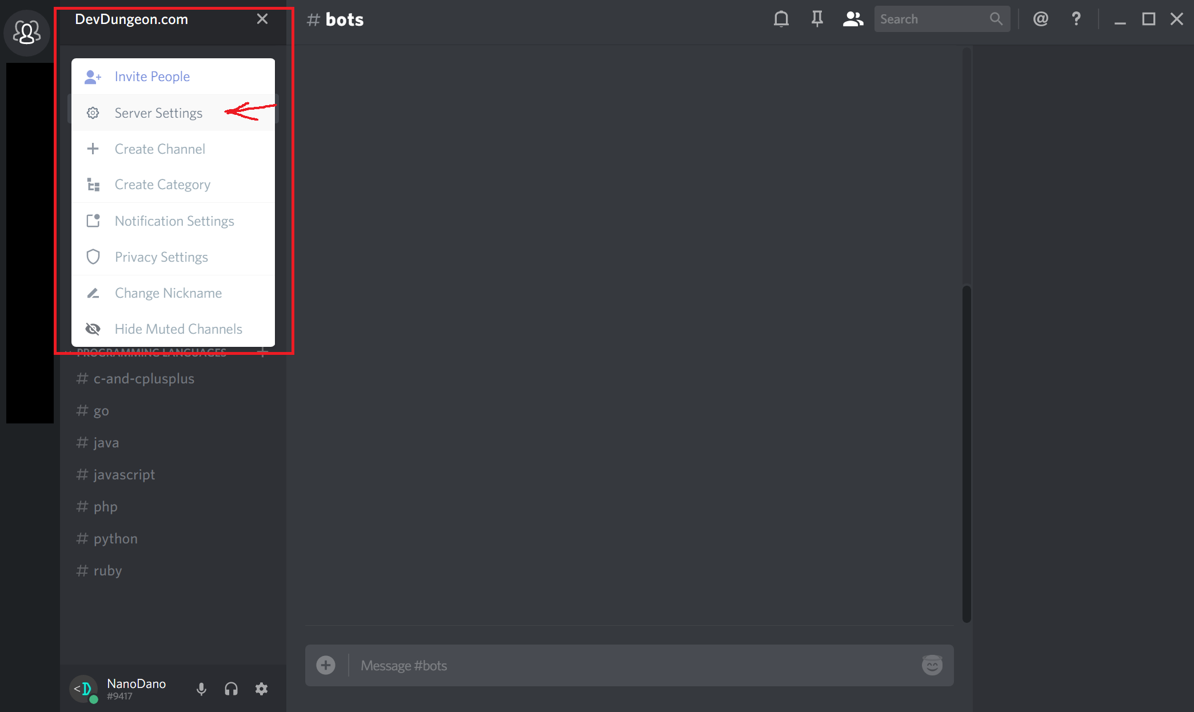Toggle Notification Settings for server
The width and height of the screenshot is (1194, 712).
[174, 221]
